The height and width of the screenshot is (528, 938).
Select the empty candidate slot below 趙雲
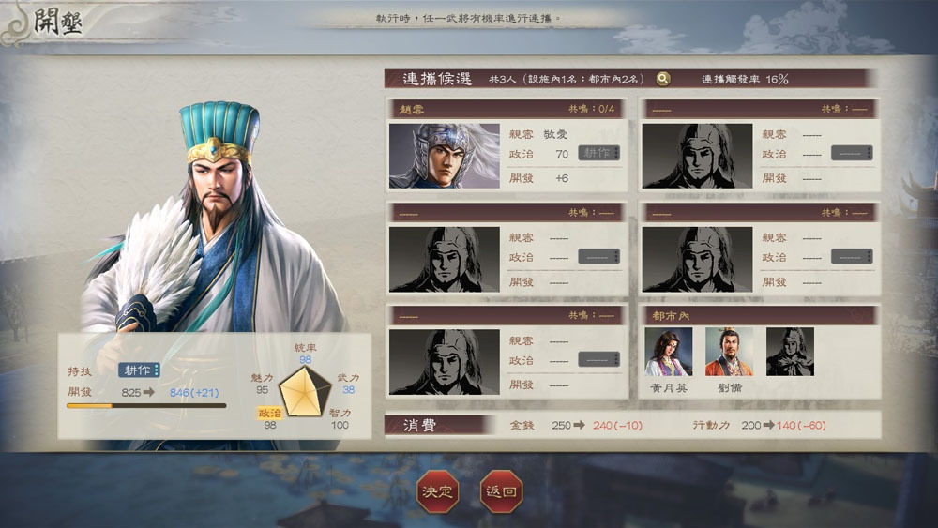[x=507, y=249]
